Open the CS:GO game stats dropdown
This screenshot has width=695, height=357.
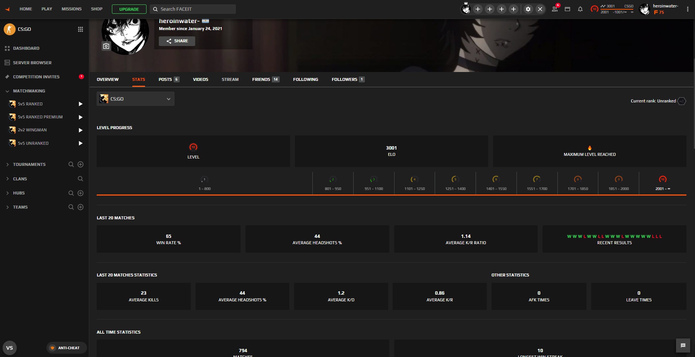coord(135,99)
